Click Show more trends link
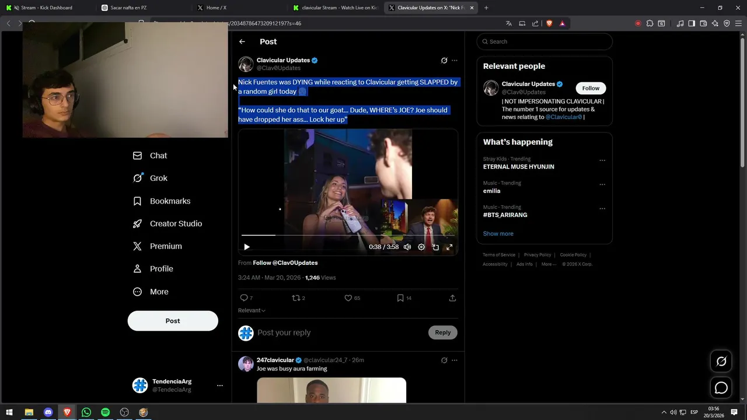This screenshot has width=747, height=420. coord(498,233)
